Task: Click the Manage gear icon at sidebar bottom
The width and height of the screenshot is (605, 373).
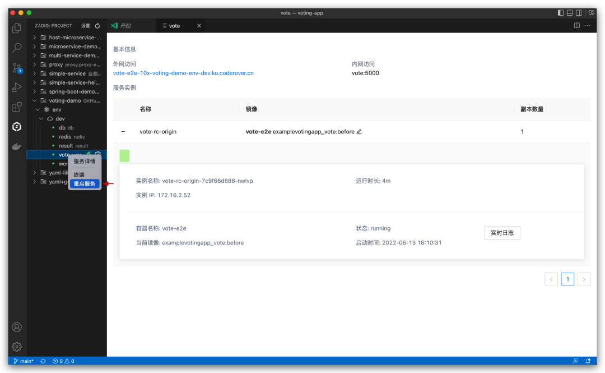Action: click(x=17, y=347)
